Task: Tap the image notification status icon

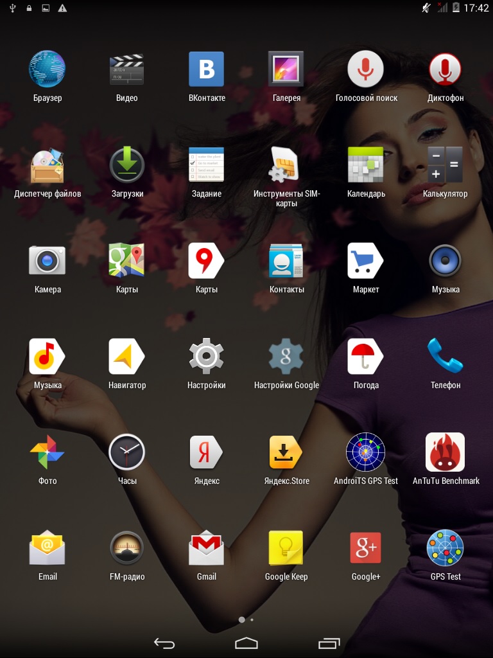Action: (x=46, y=8)
